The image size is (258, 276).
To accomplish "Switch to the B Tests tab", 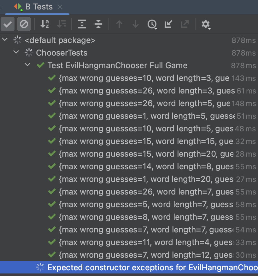I will point(39,7).
